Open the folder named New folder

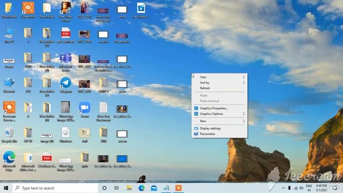(47, 11)
